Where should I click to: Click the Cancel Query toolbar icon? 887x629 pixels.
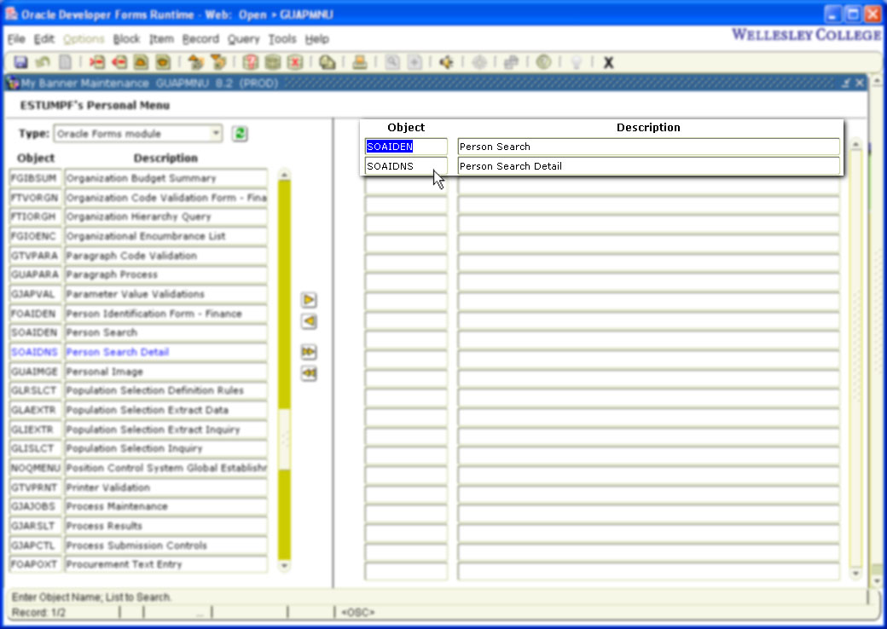295,62
